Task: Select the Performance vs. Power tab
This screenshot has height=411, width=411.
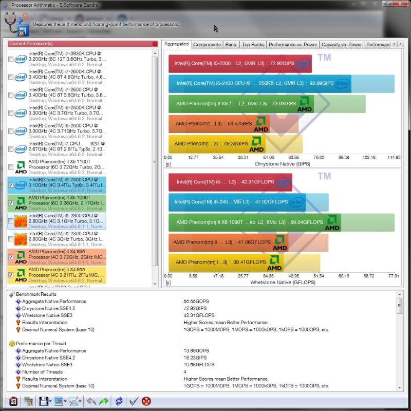Action: point(293,45)
